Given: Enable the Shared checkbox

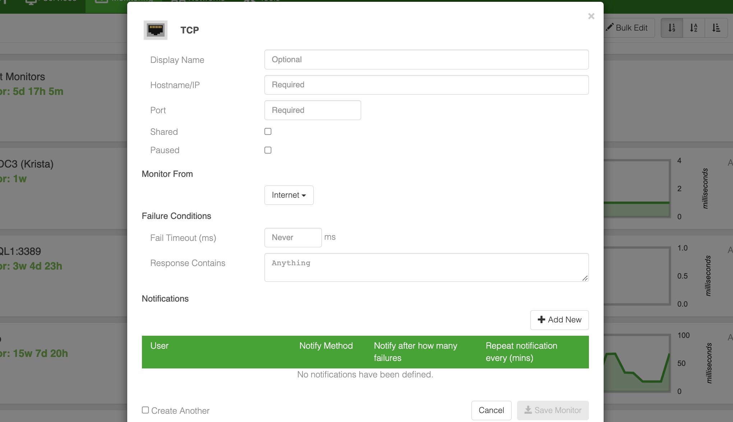Looking at the screenshot, I should pos(268,131).
